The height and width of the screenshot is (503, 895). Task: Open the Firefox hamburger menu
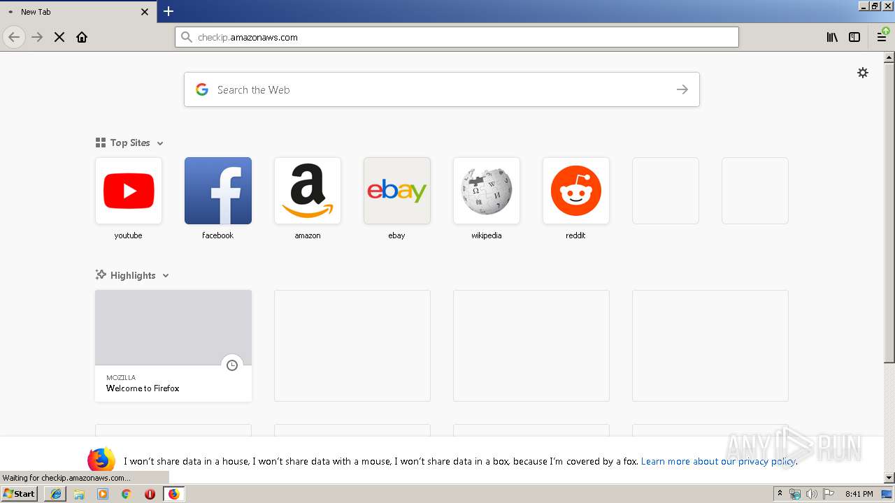pyautogui.click(x=882, y=37)
